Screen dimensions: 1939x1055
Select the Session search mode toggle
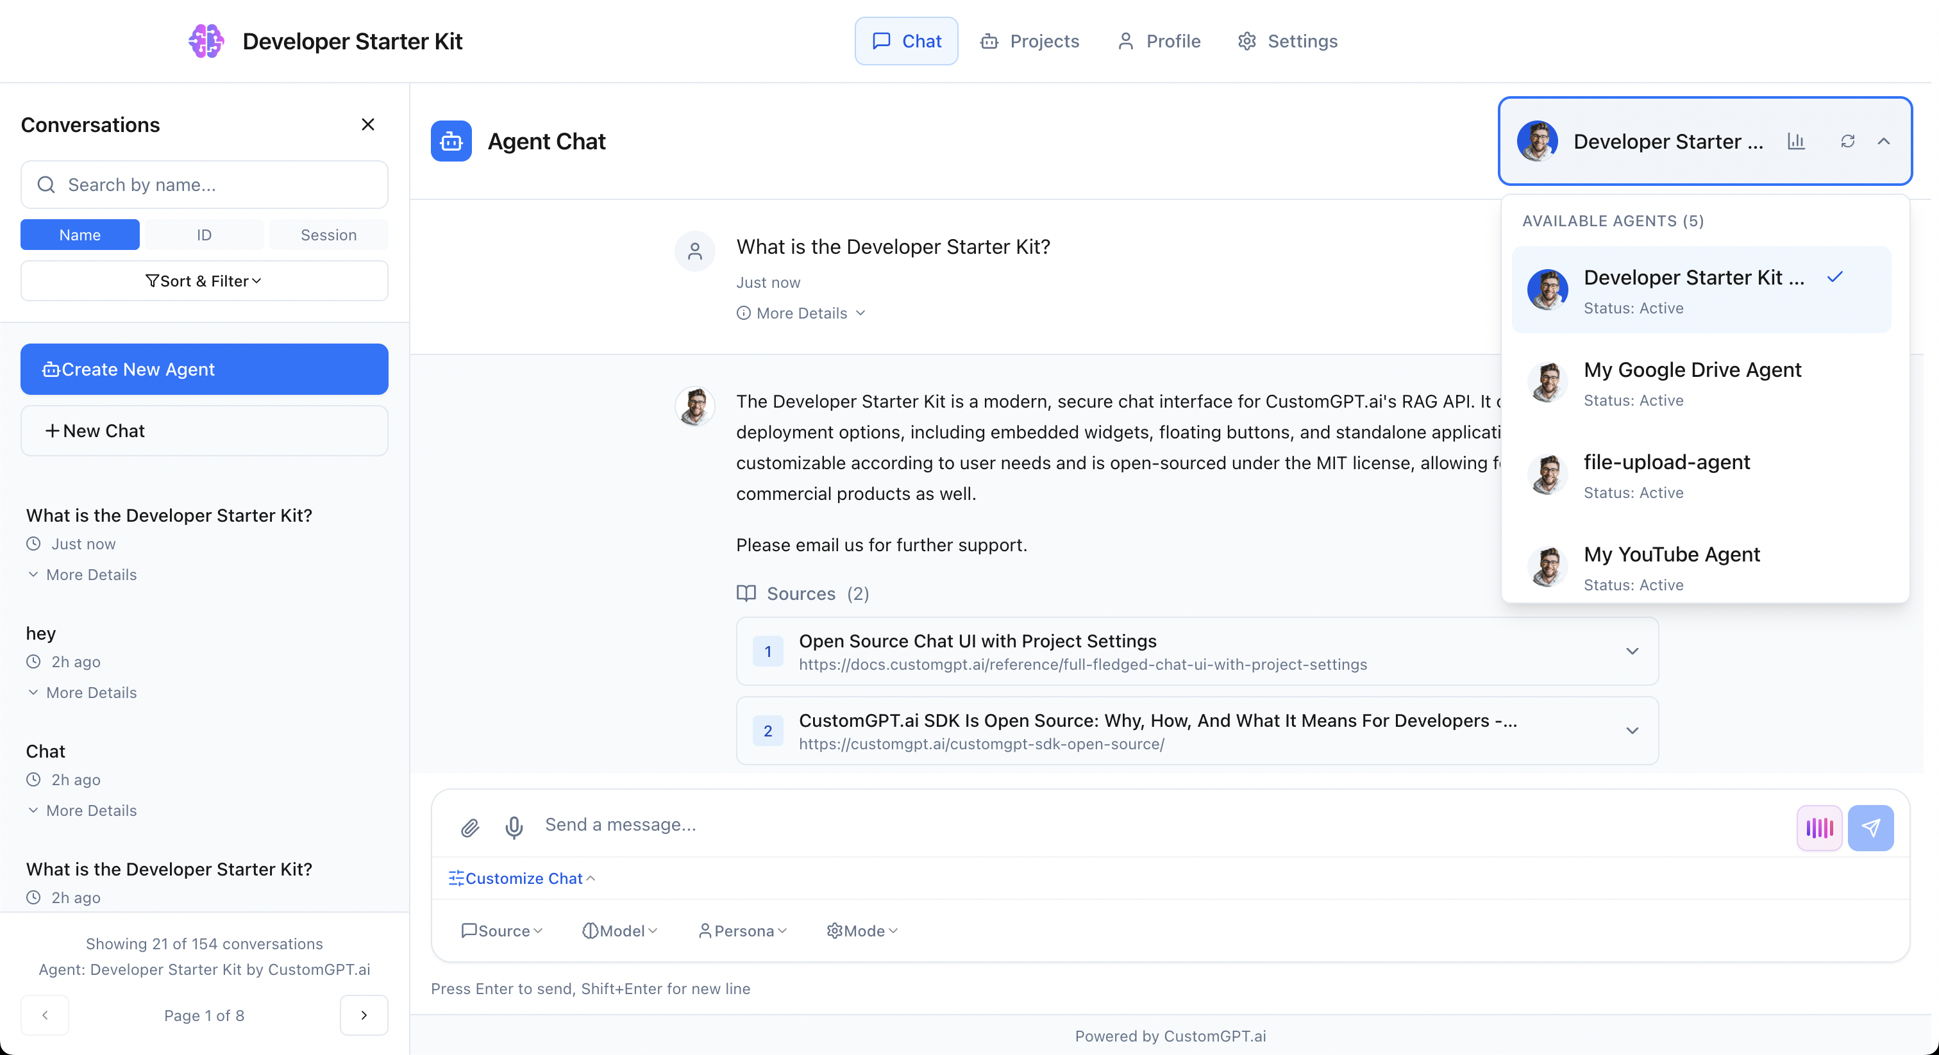coord(328,235)
